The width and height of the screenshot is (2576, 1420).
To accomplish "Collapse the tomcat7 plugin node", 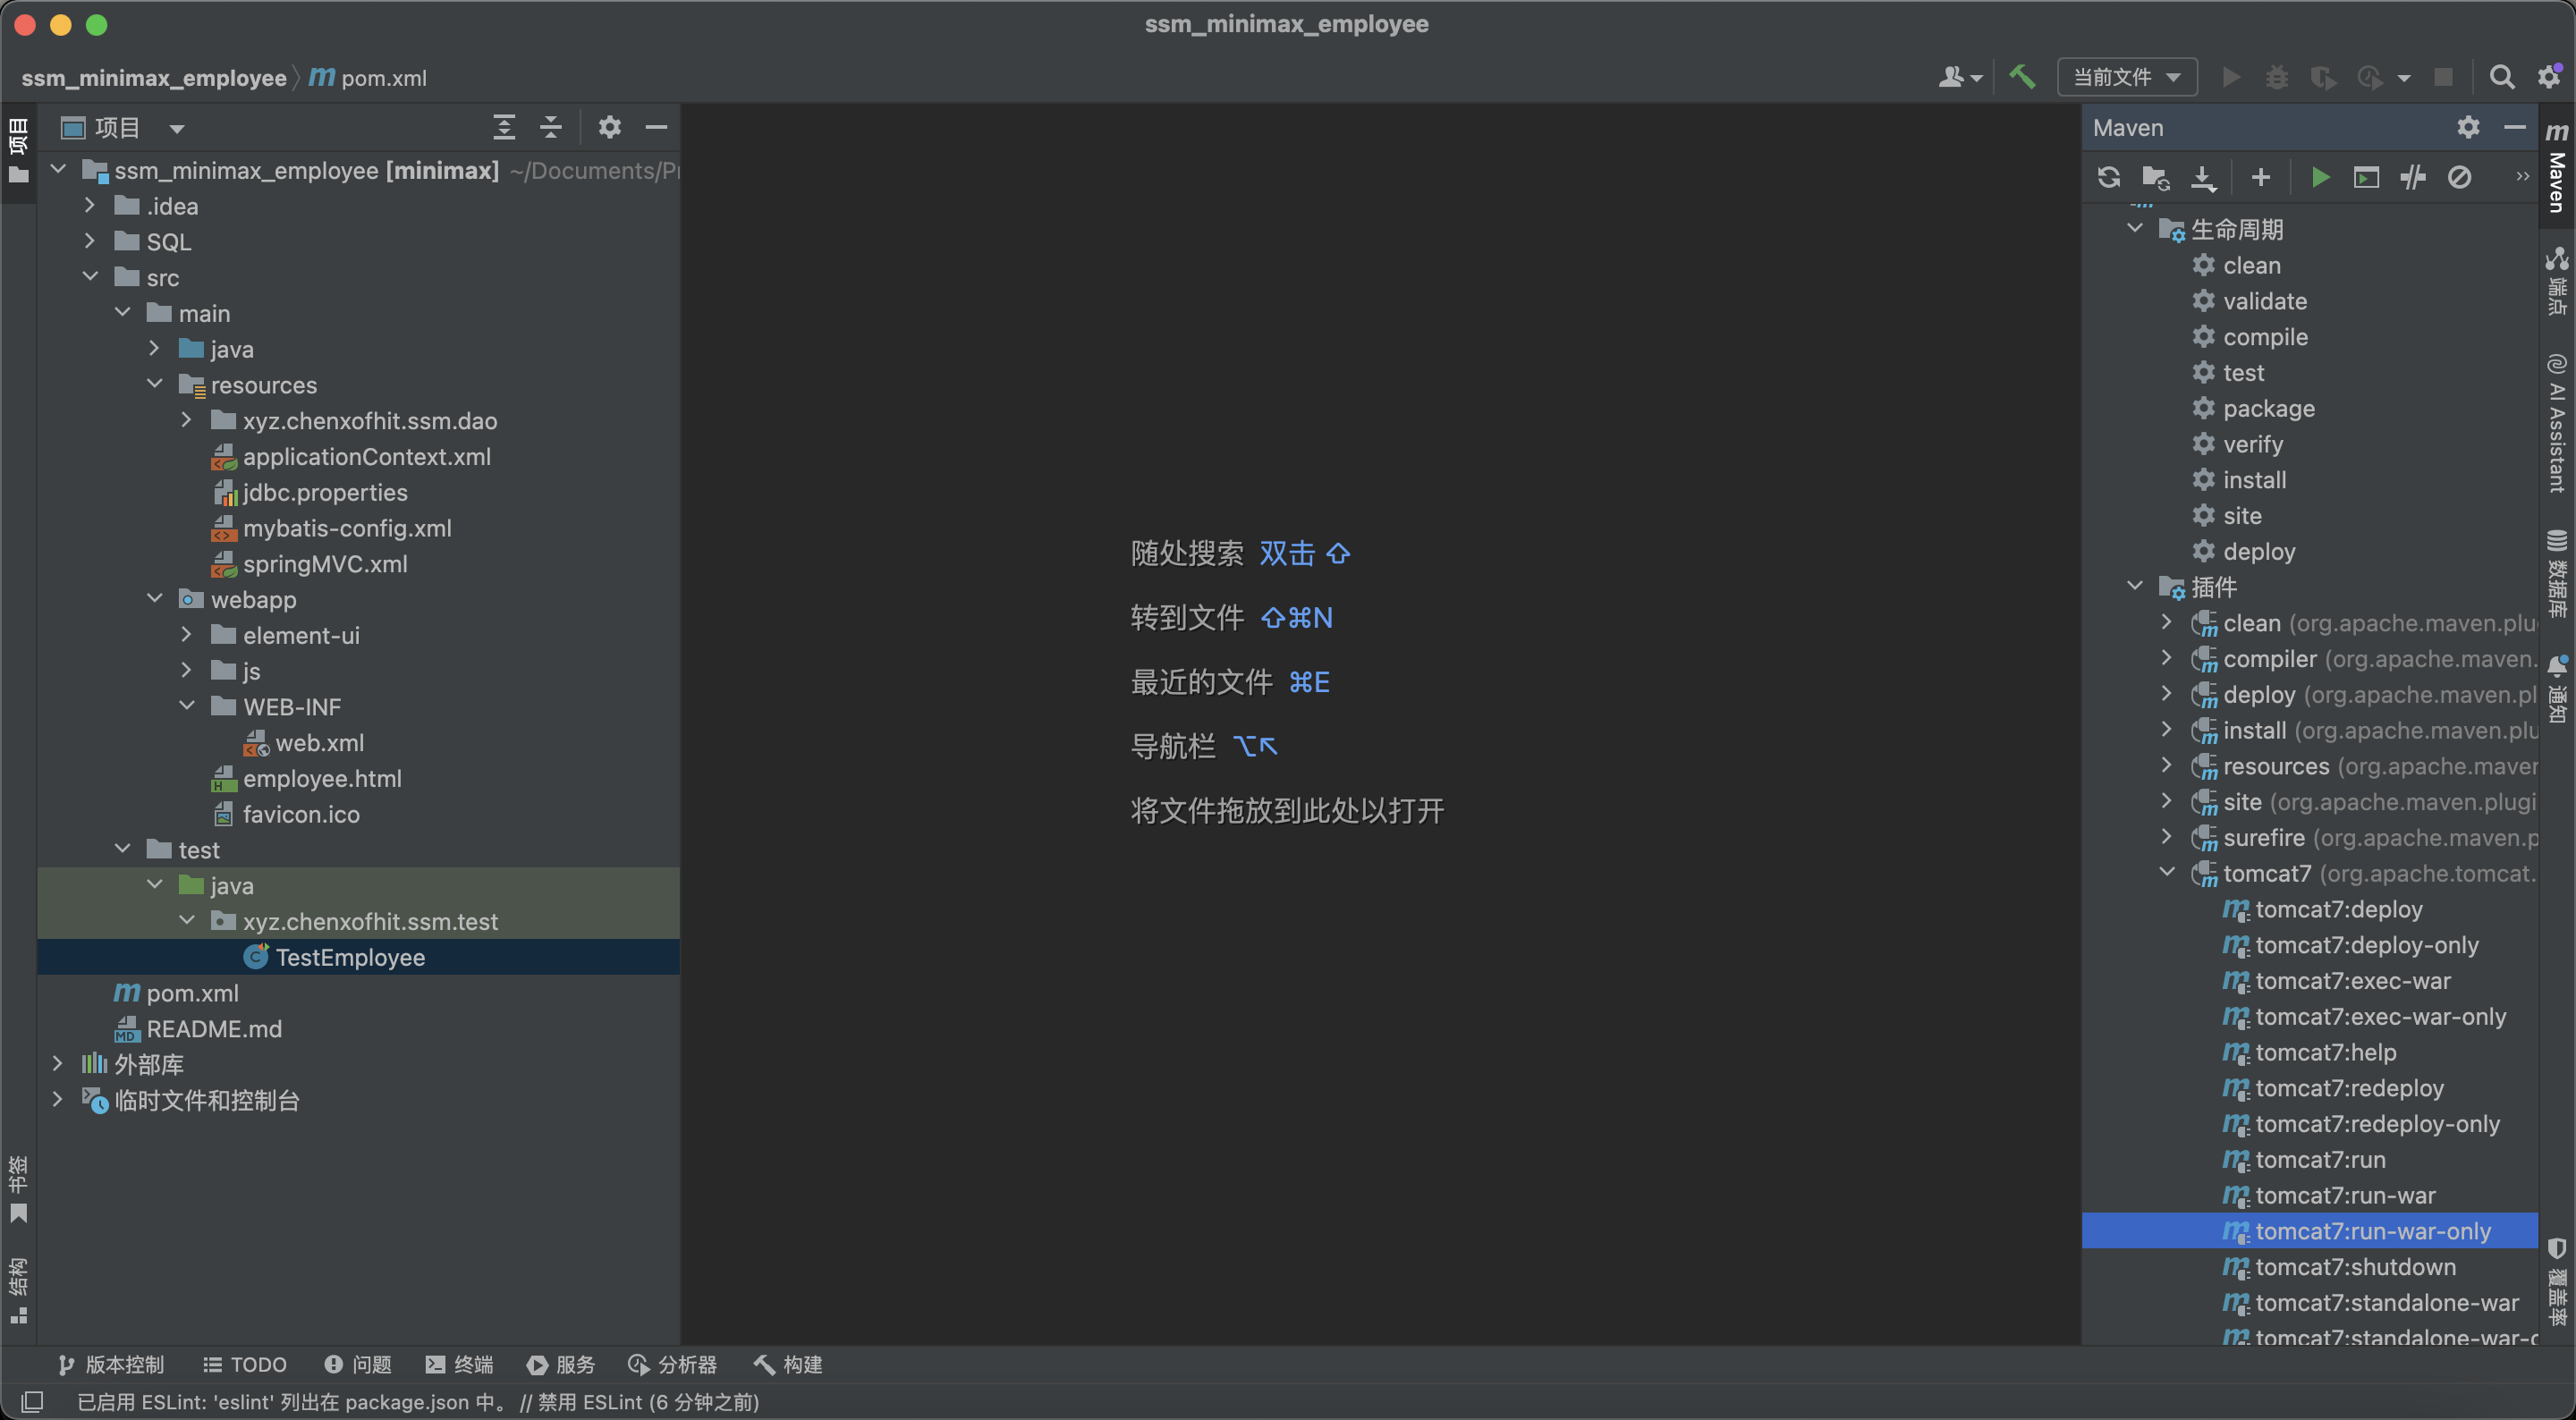I will click(2167, 873).
